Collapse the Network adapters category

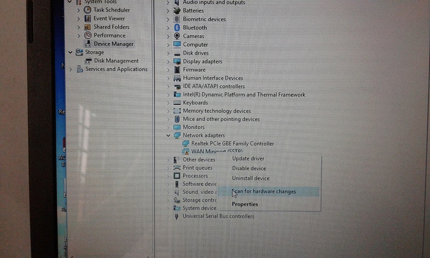168,135
